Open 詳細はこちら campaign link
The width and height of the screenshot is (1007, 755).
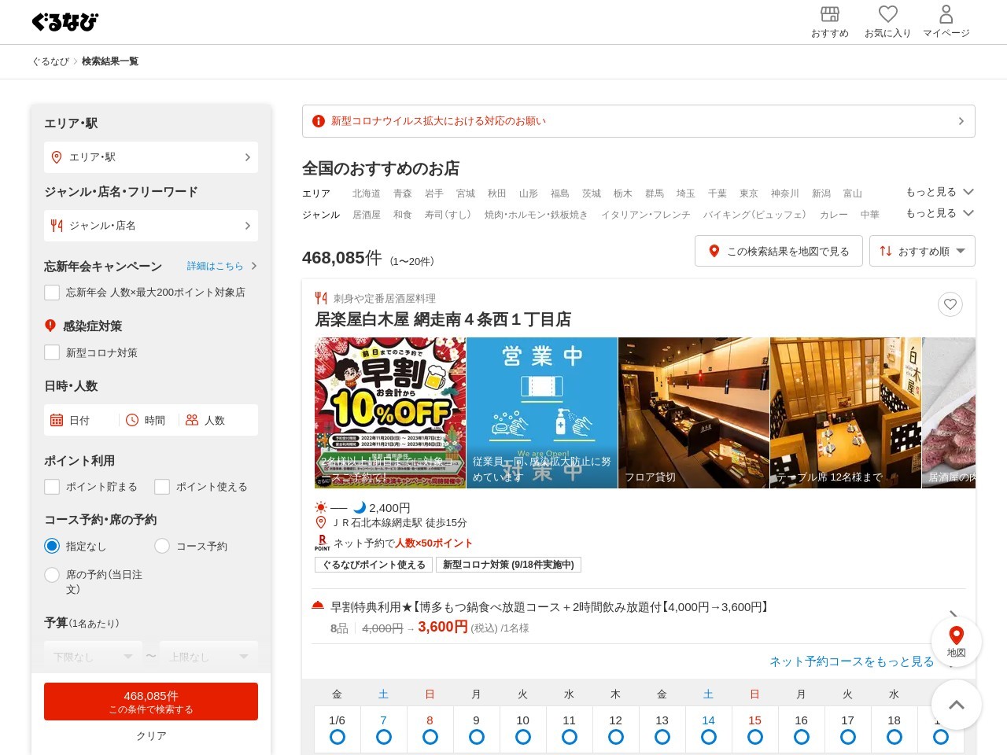click(x=222, y=266)
